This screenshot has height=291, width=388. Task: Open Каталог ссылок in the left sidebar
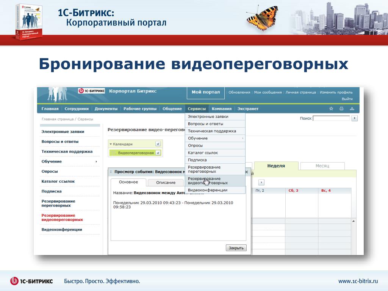click(58, 181)
